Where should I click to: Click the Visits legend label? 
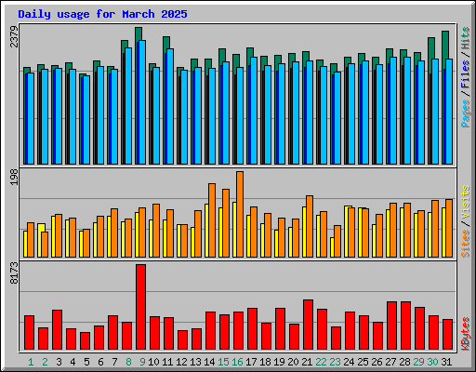coord(466,202)
